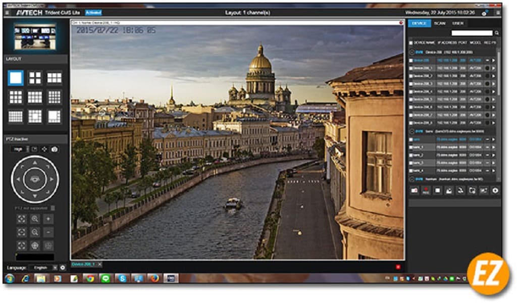Click the top-right menu icon in title bar
The height and width of the screenshot is (306, 517).
498,13
